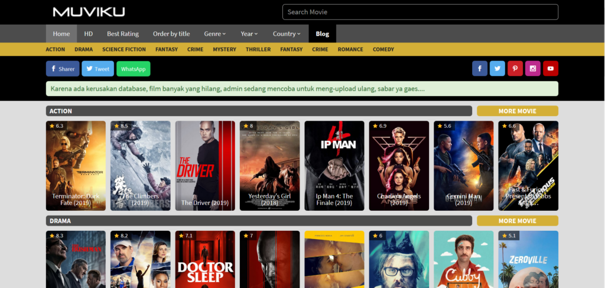
Task: Expand the Country dropdown menu
Action: click(287, 34)
